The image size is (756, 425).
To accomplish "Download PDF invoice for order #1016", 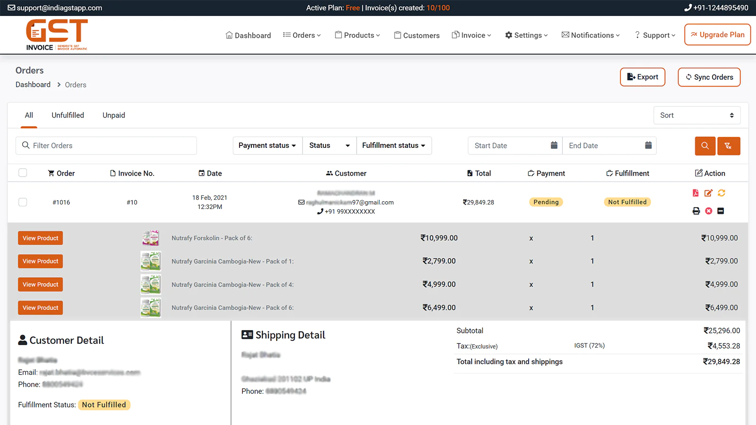I will (x=696, y=193).
